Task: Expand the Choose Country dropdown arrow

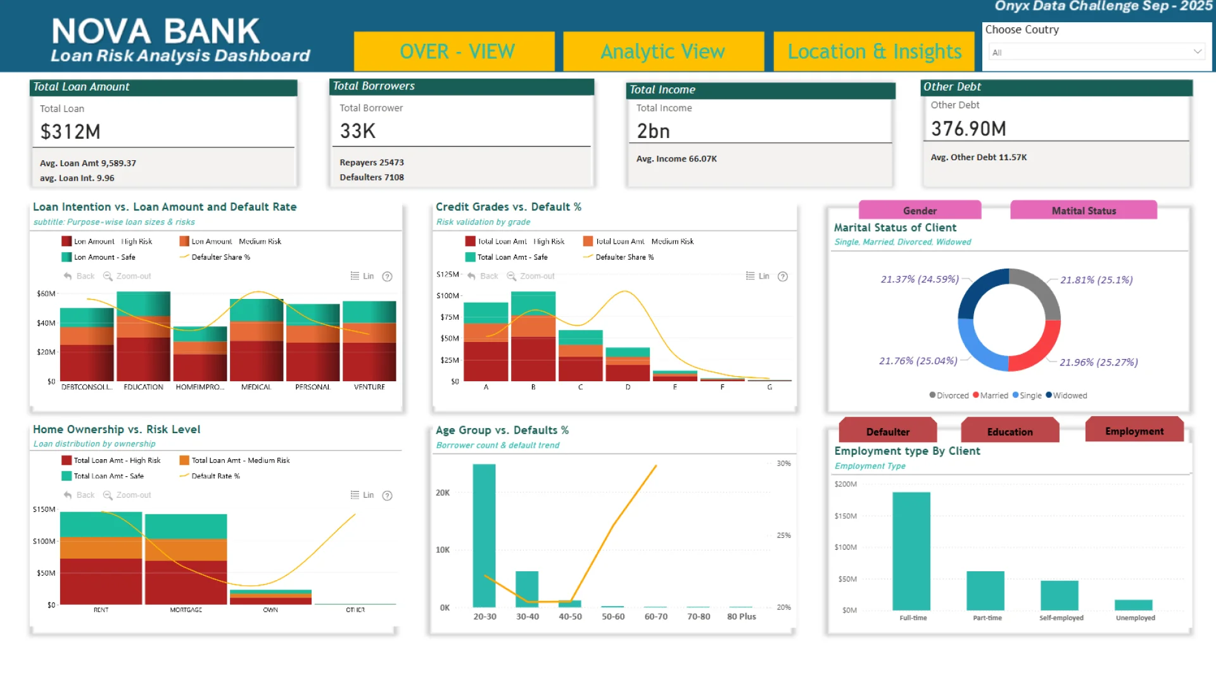Action: [1197, 52]
